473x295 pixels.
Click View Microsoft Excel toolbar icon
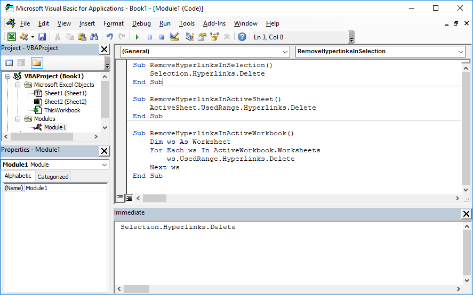(11, 37)
